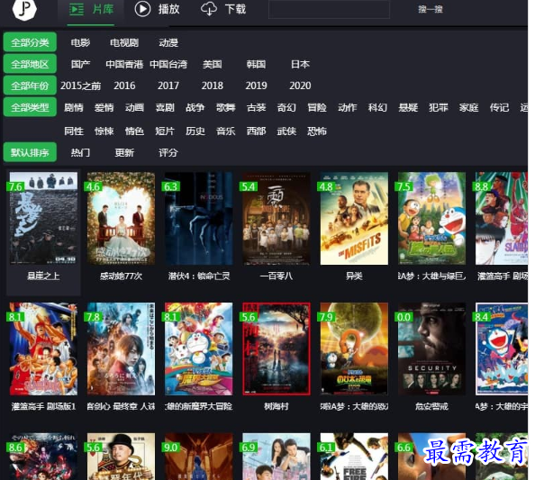This screenshot has width=535, height=480.
Task: Select the 科幻 genre
Action: [x=377, y=107]
